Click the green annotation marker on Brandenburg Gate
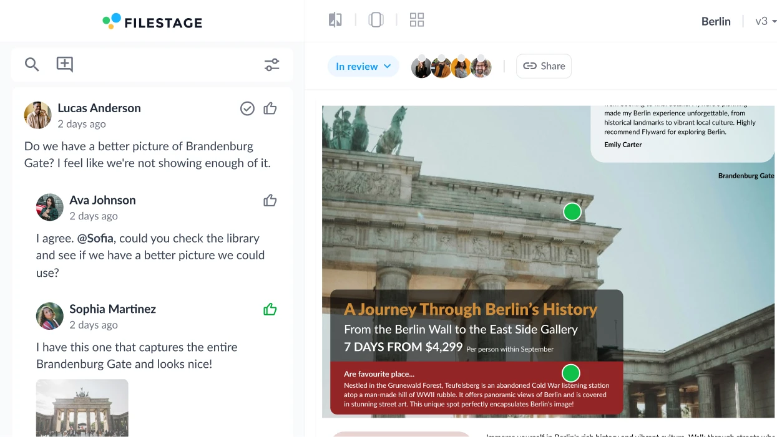Screen dimensions: 777x437 click(x=572, y=211)
